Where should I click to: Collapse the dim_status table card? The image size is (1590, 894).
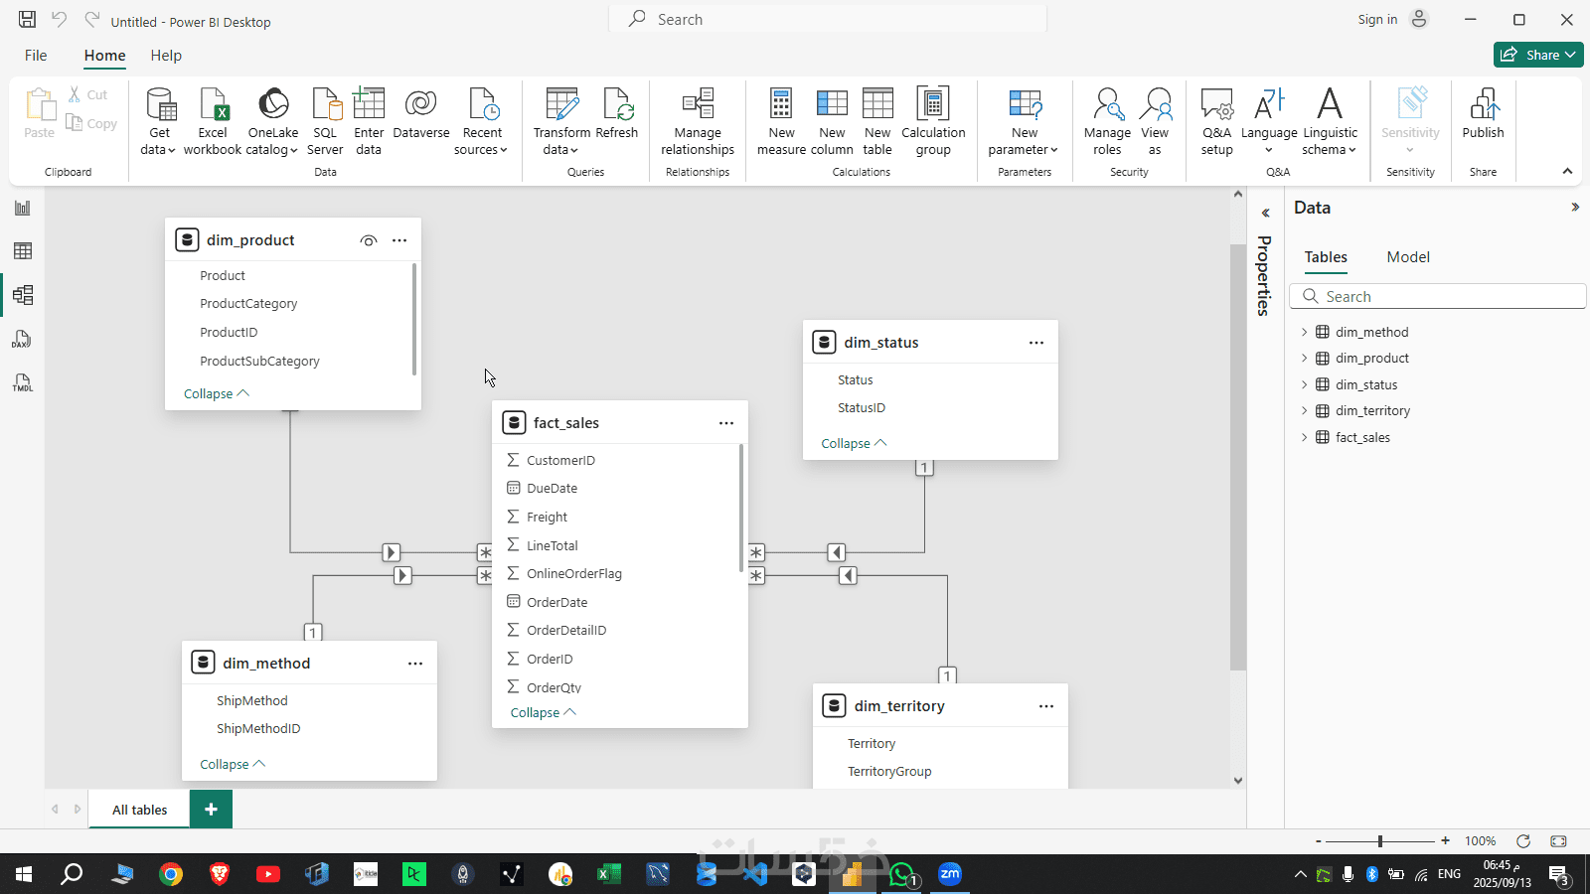click(854, 443)
